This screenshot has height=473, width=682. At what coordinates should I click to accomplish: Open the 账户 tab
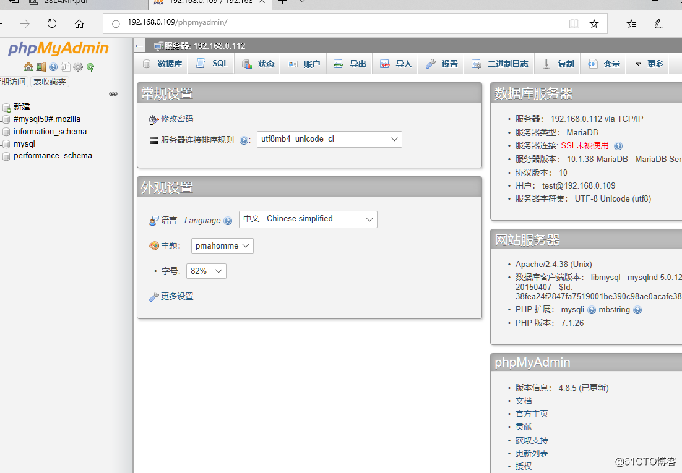(x=304, y=64)
